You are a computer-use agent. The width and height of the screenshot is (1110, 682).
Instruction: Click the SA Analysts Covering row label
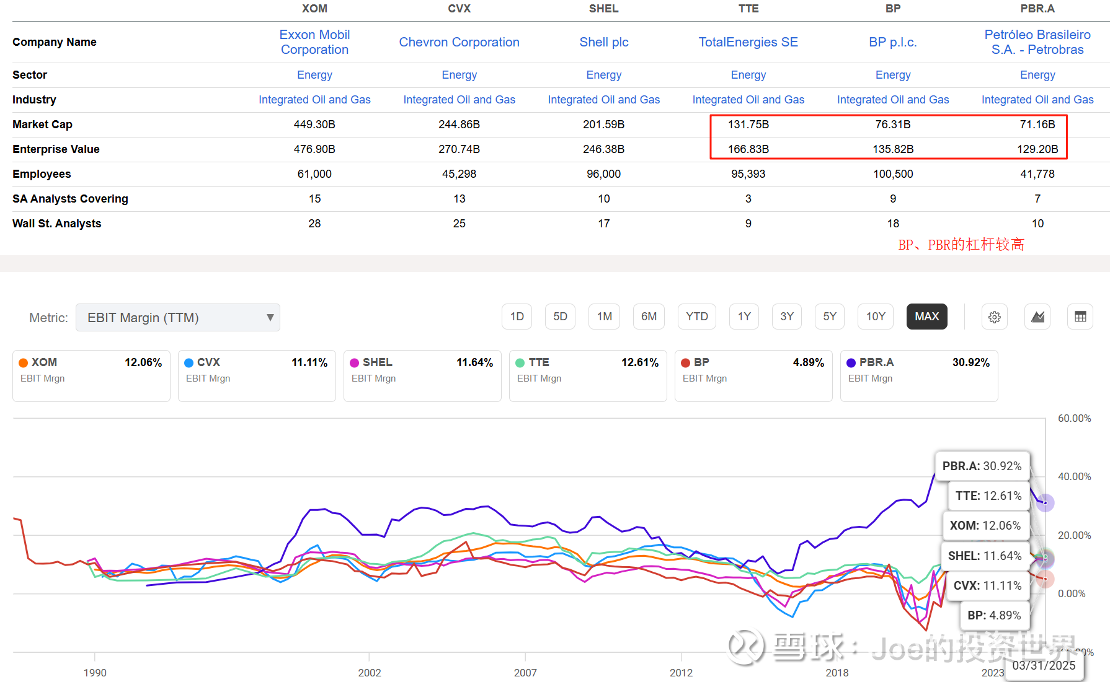[70, 199]
